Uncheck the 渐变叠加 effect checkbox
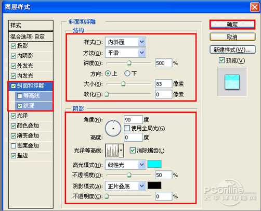 point(14,136)
